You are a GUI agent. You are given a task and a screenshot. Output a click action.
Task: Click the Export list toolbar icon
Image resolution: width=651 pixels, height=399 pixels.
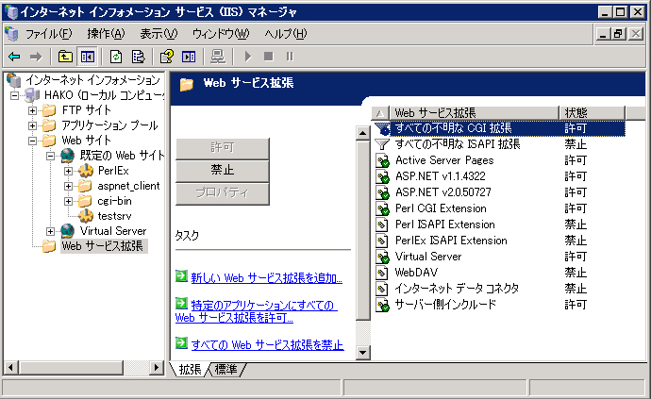click(x=139, y=57)
